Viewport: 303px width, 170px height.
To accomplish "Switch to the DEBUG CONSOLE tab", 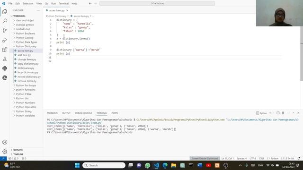I will (83, 113).
